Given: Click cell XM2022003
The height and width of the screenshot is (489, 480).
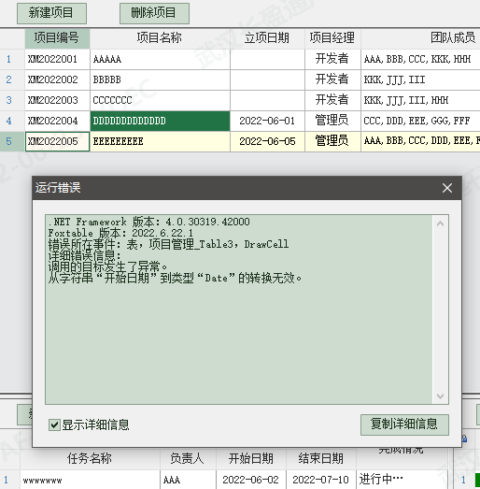Looking at the screenshot, I should coord(57,100).
